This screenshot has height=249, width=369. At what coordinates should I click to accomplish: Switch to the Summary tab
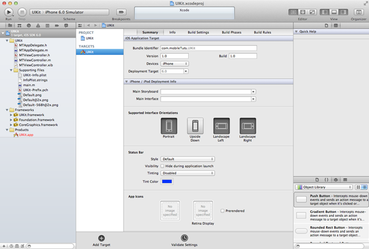click(x=150, y=32)
